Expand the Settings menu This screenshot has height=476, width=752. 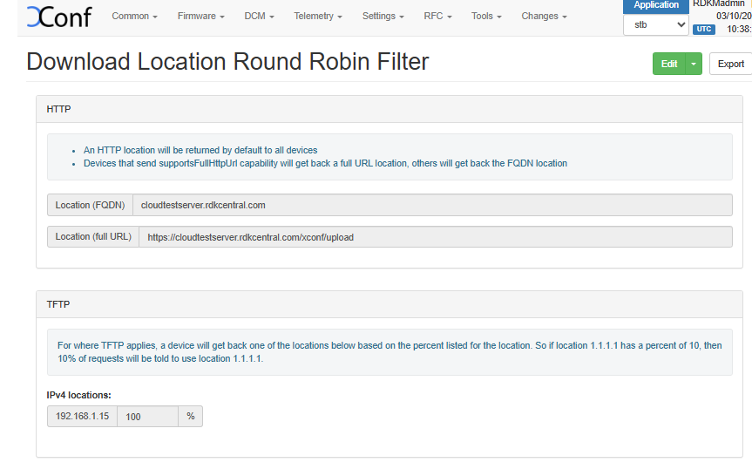pyautogui.click(x=383, y=17)
